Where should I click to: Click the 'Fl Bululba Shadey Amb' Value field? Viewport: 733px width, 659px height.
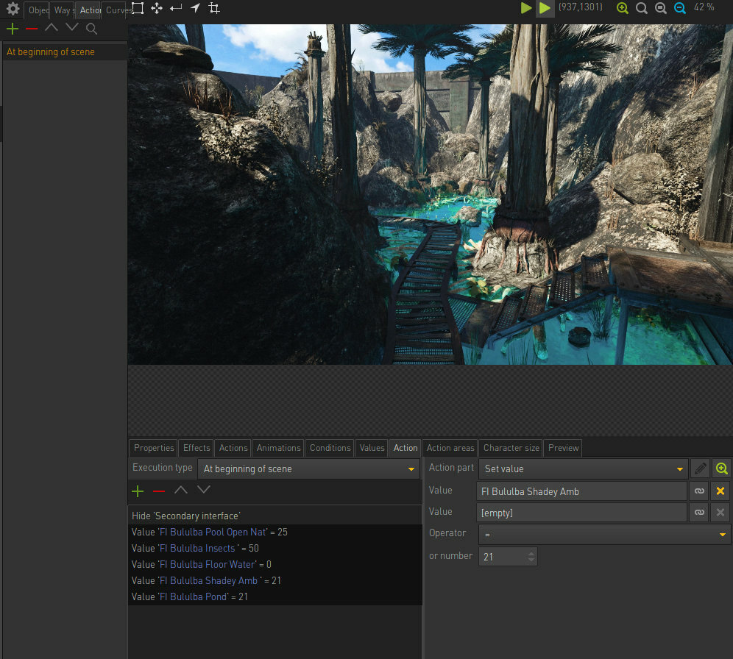coord(581,491)
